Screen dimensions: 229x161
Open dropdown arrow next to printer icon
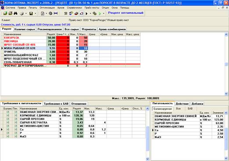click(26, 14)
